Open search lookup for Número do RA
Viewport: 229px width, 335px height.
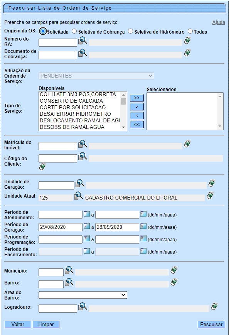click(x=83, y=41)
